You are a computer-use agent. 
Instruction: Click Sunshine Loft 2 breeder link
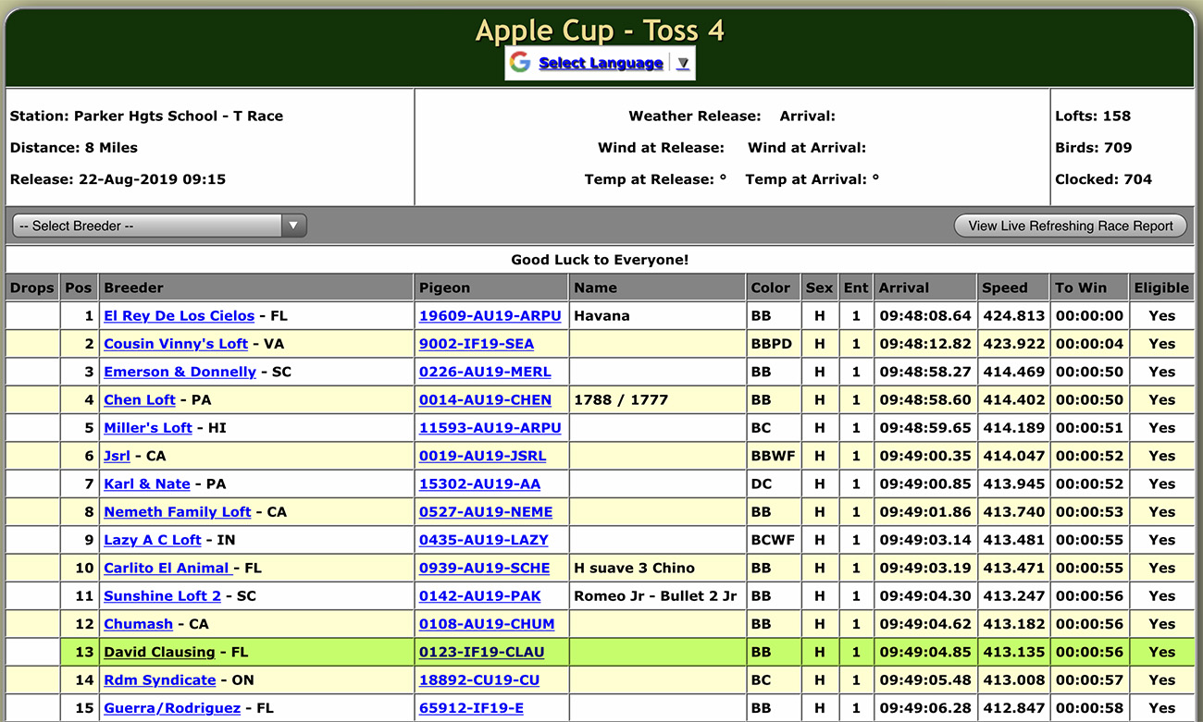click(162, 596)
